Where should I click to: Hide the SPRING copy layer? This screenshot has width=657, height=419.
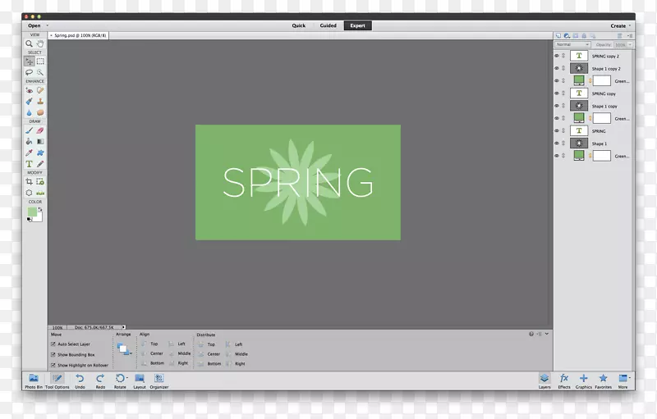point(557,93)
